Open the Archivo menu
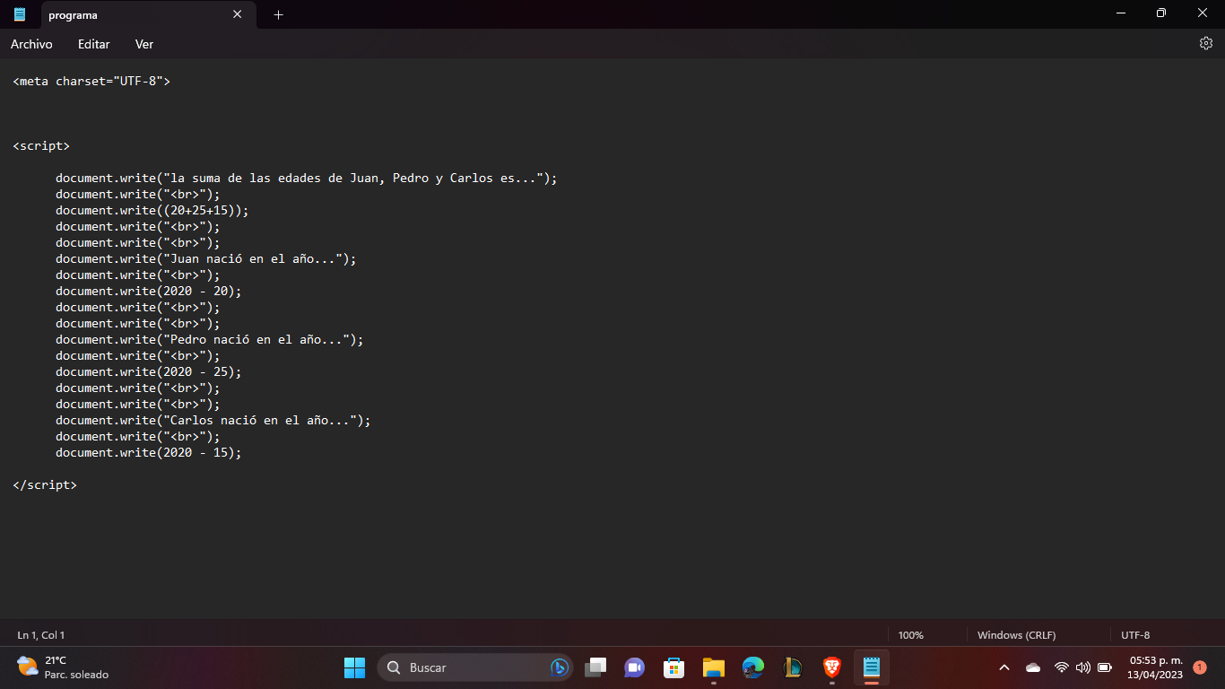The image size is (1225, 689). coord(31,44)
